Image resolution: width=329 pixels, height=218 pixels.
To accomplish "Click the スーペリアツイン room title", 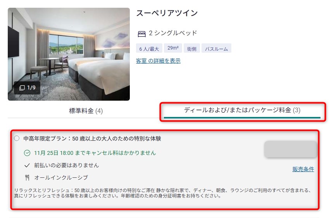I will [167, 13].
